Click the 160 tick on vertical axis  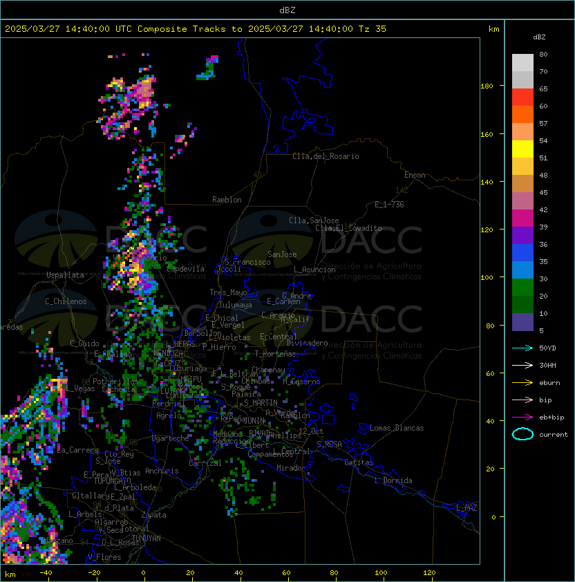click(x=487, y=134)
